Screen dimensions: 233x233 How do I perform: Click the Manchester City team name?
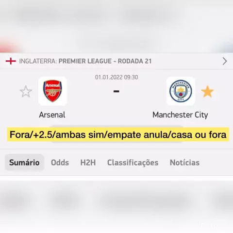click(180, 115)
